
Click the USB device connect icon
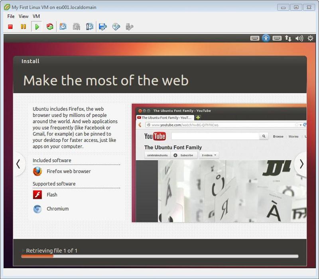tap(130, 27)
